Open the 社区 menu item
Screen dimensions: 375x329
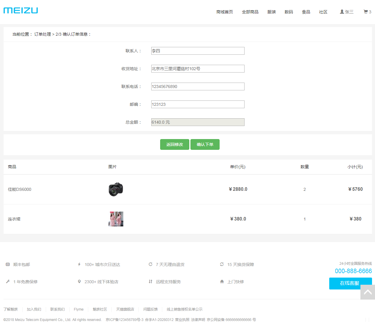[x=323, y=12]
